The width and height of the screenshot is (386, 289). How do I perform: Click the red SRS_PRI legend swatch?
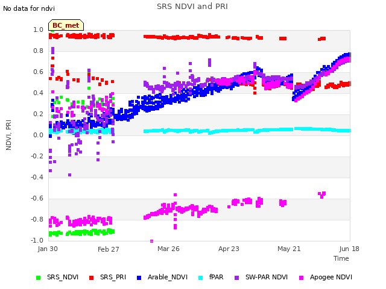(x=91, y=278)
